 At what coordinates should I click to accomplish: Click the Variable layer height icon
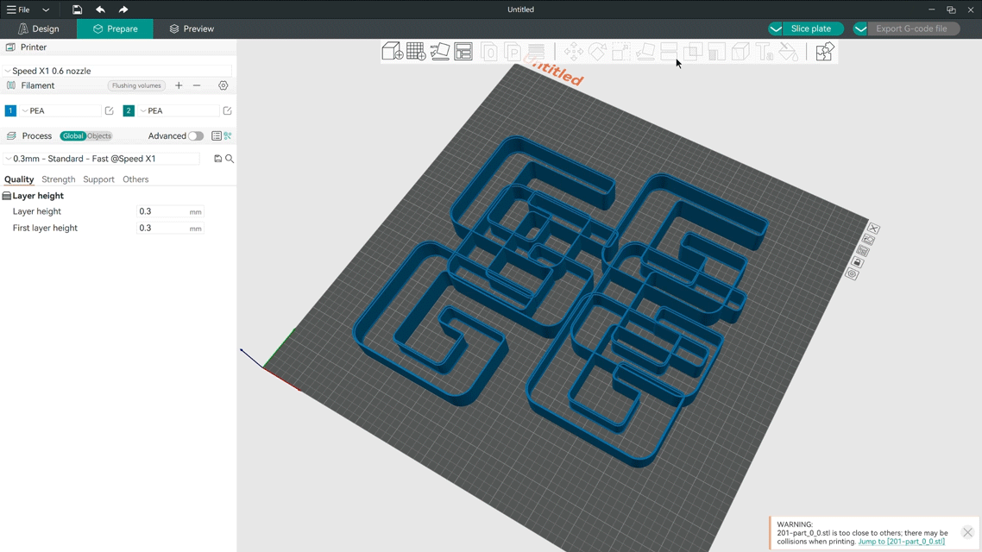click(x=536, y=52)
